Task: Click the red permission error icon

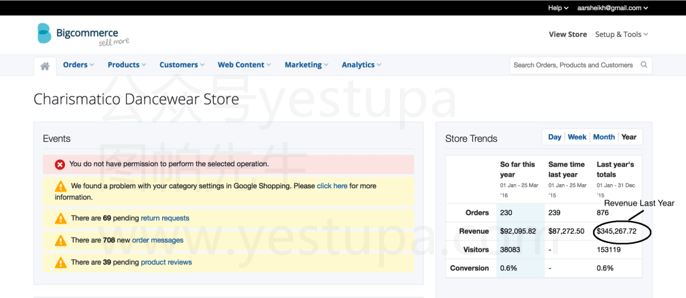Action: point(60,165)
